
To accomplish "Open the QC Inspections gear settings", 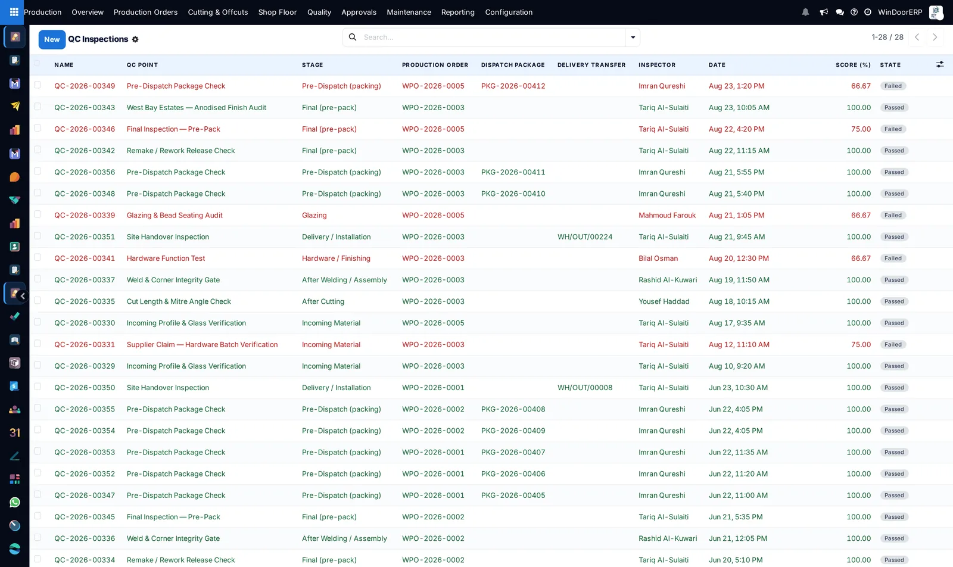I will point(135,39).
